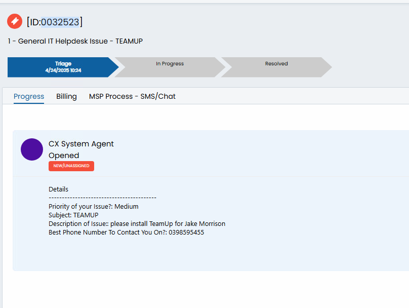Click the CX System Agent name
Viewport: 409px width, 308px height.
[81, 144]
